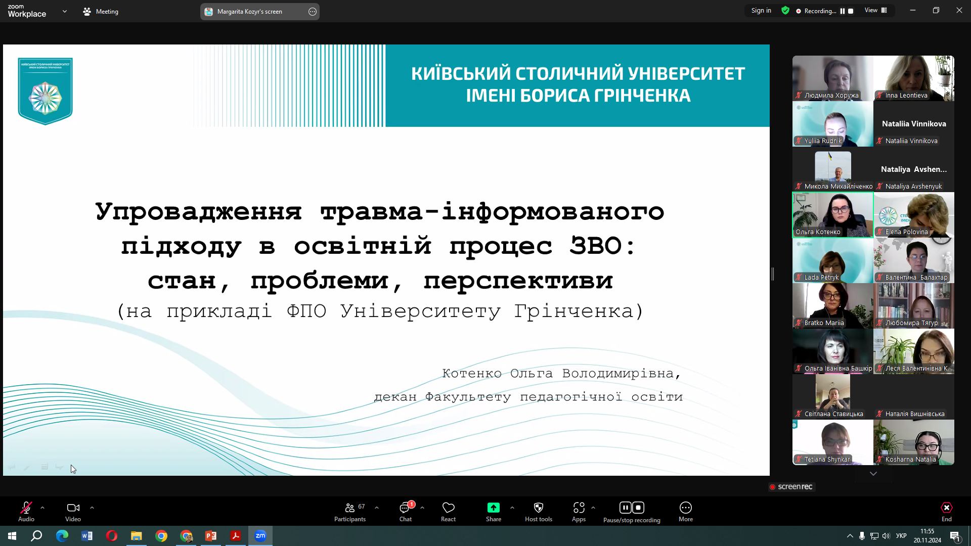971x546 pixels.
Task: Open the Apps panel icon
Action: (x=579, y=508)
